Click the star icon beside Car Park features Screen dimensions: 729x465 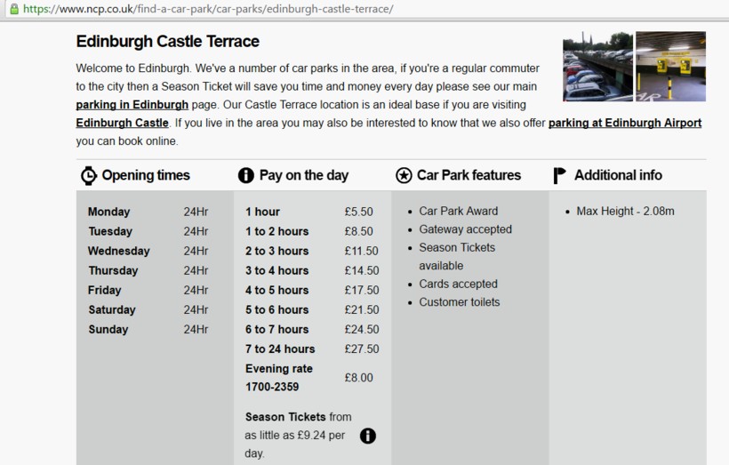tap(404, 175)
